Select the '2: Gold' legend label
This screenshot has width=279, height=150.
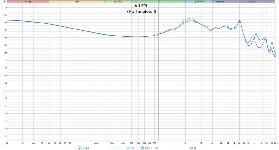(86, 148)
